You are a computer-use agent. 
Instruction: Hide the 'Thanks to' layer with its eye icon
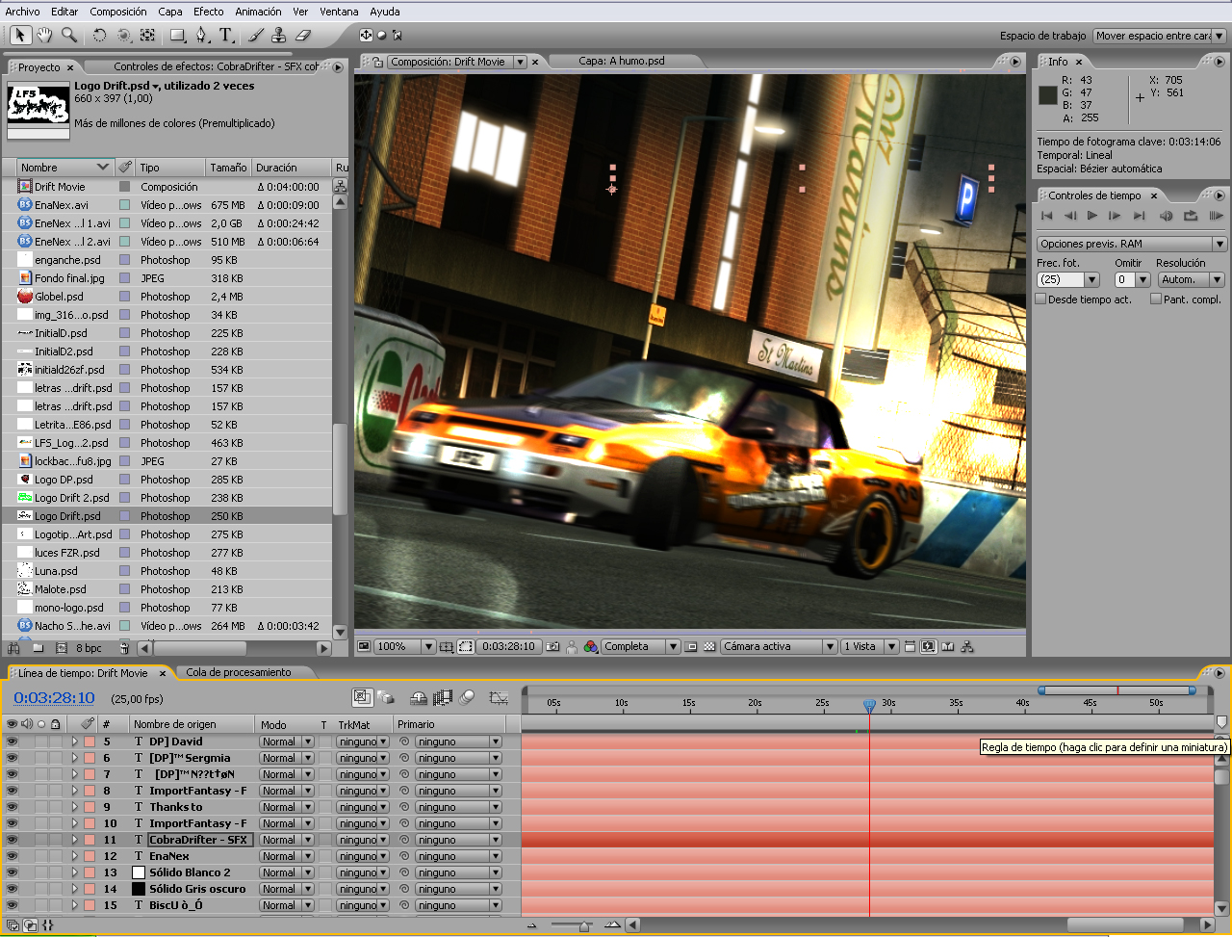coord(12,807)
